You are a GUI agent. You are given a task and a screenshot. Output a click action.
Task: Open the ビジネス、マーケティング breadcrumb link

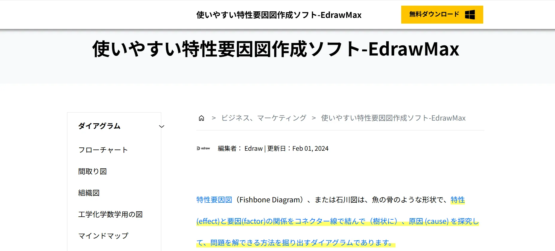point(264,118)
